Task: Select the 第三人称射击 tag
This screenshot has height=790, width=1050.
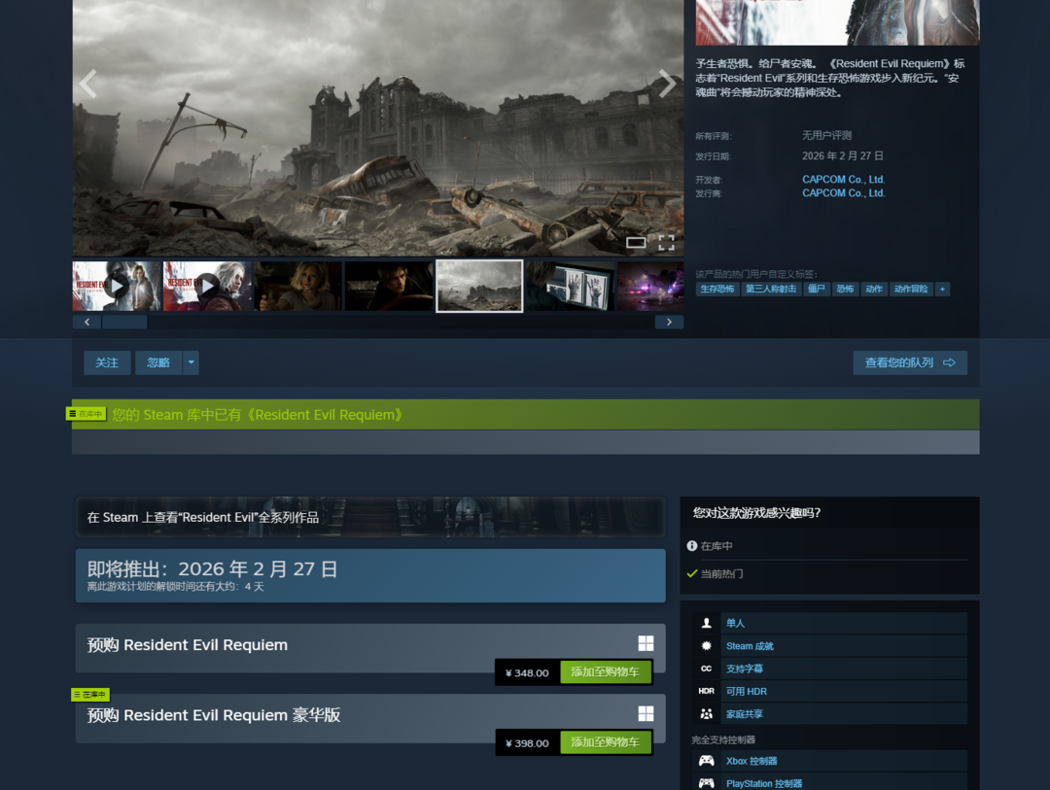Action: coord(771,290)
